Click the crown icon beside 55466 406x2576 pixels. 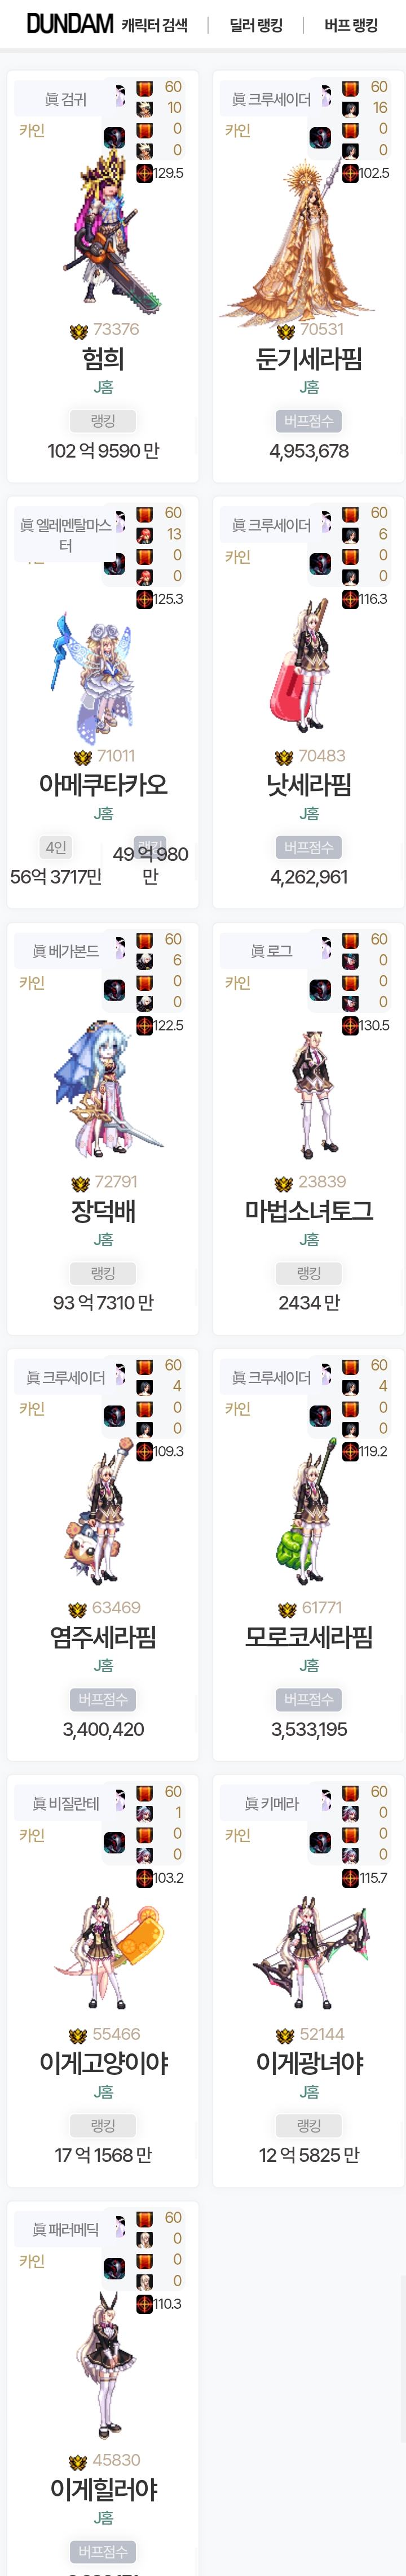[78, 2035]
